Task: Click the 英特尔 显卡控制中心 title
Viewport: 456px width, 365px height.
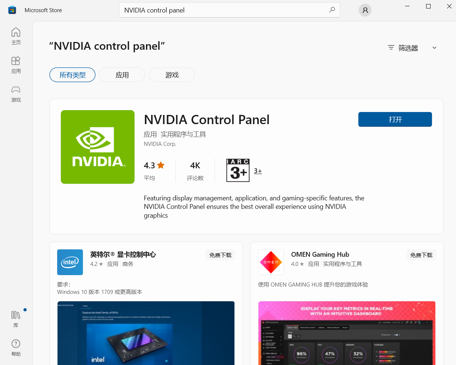Action: [123, 255]
